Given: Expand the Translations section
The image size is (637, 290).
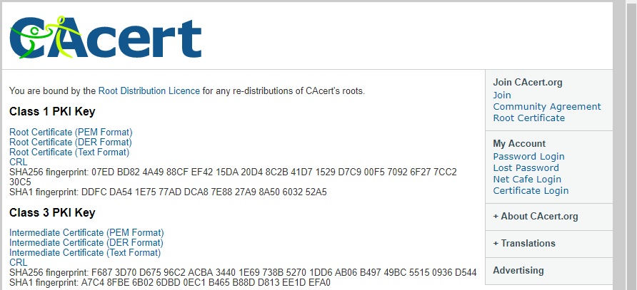Looking at the screenshot, I should pyautogui.click(x=523, y=244).
